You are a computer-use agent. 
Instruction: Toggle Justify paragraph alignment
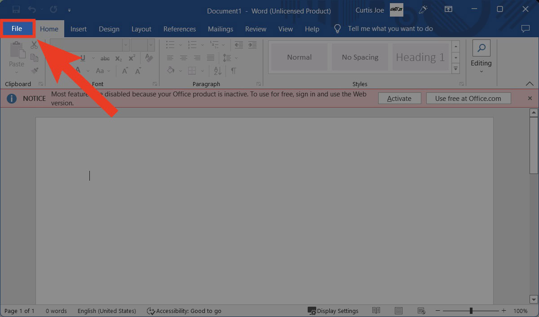click(x=211, y=58)
